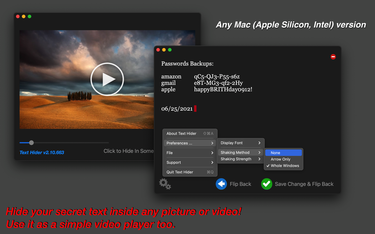Select Arrow Only shaking method
The width and height of the screenshot is (375, 234).
(283, 159)
